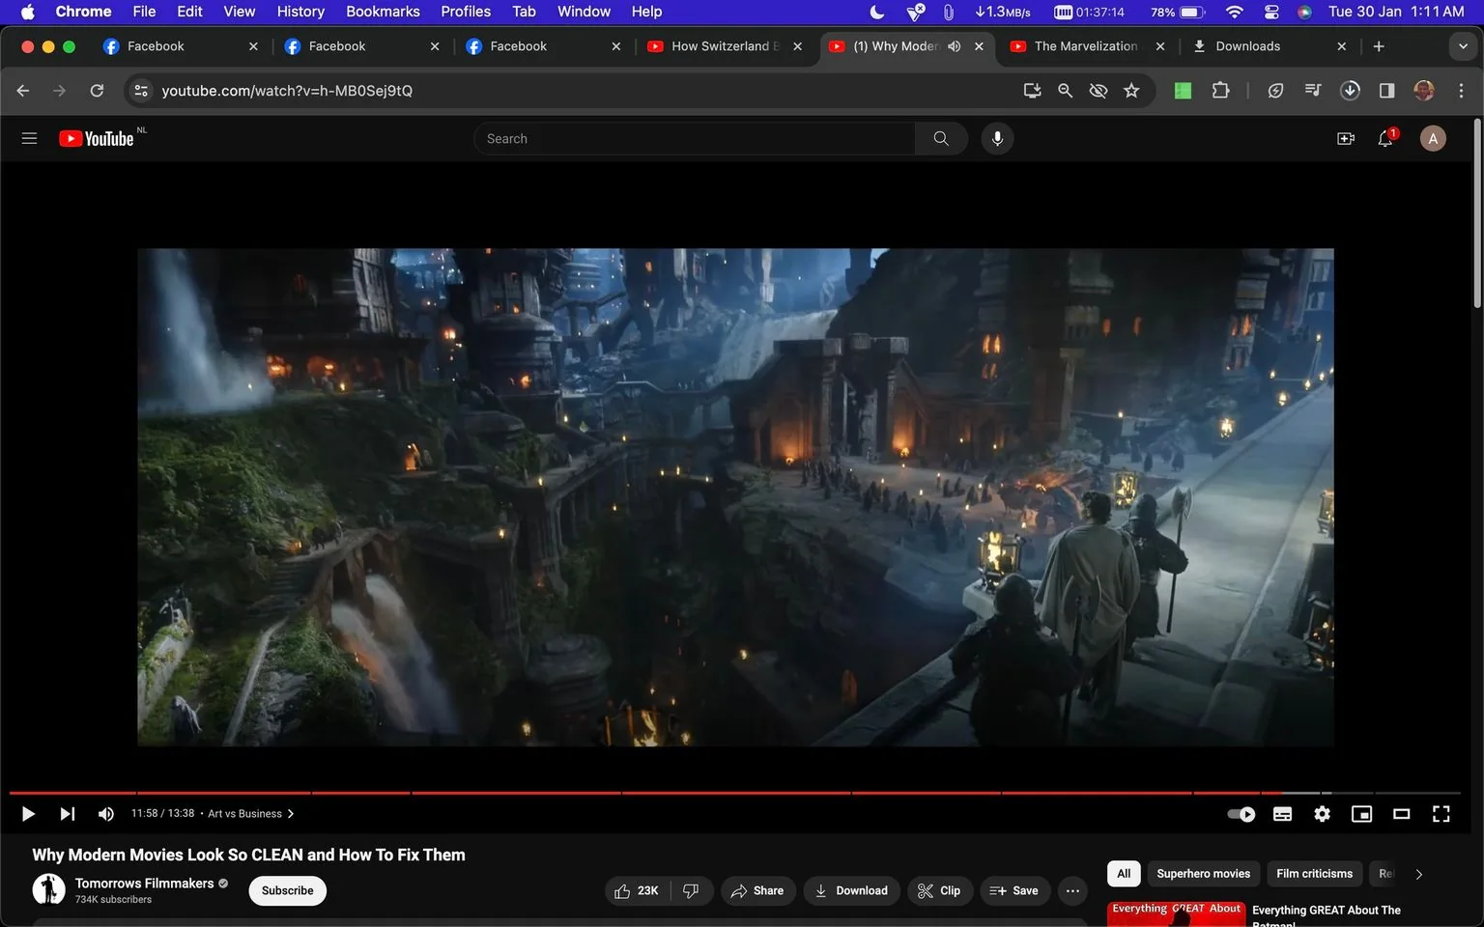Seek on the red video progress bar
The height and width of the screenshot is (927, 1484).
[x=734, y=793]
